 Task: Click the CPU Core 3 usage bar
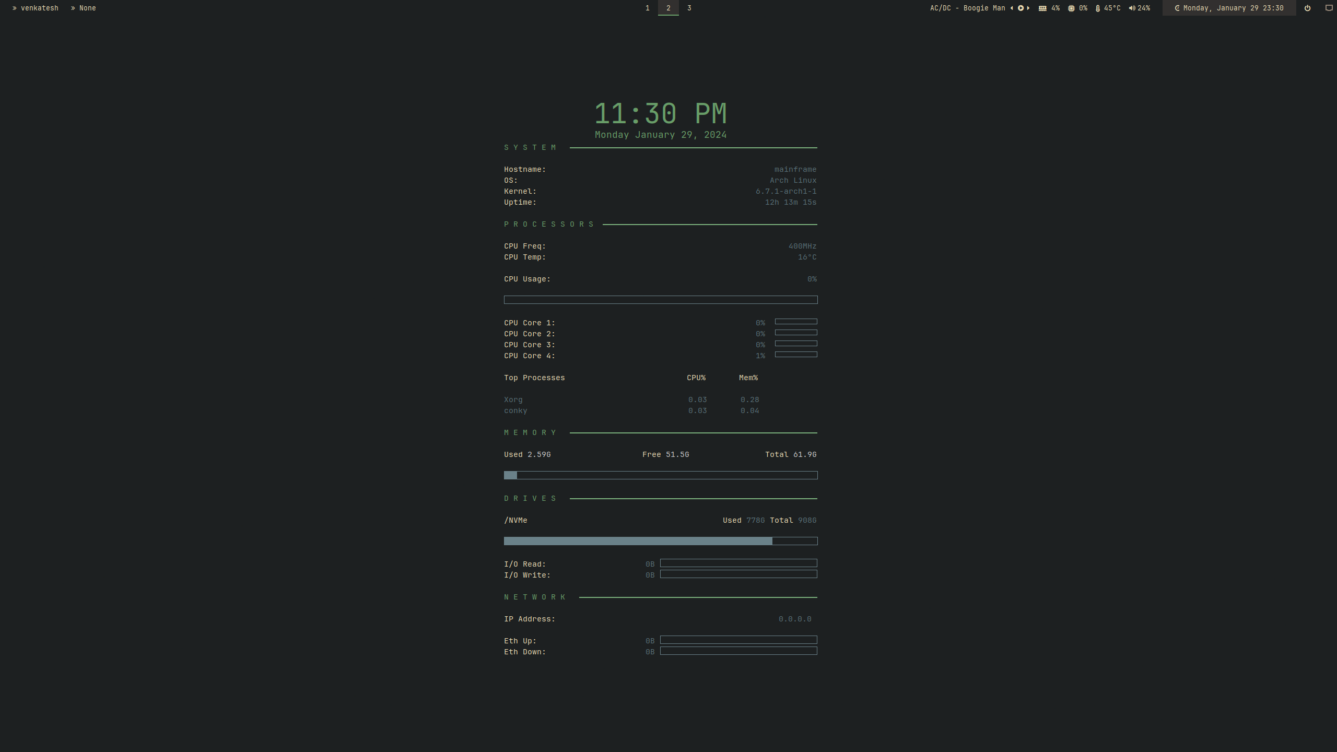point(796,344)
